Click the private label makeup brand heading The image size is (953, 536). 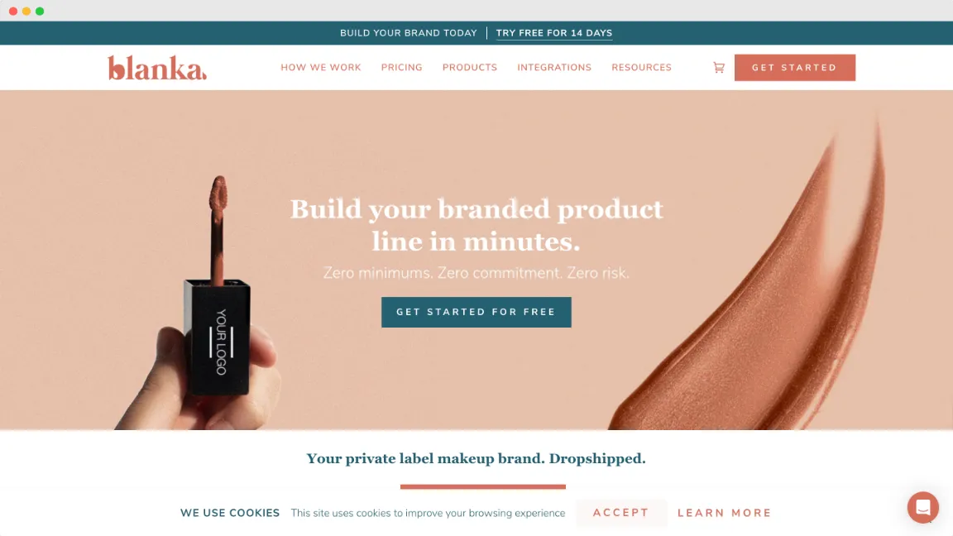pos(476,458)
